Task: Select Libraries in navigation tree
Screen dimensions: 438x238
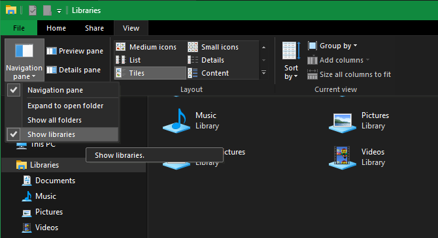Action: pos(44,165)
